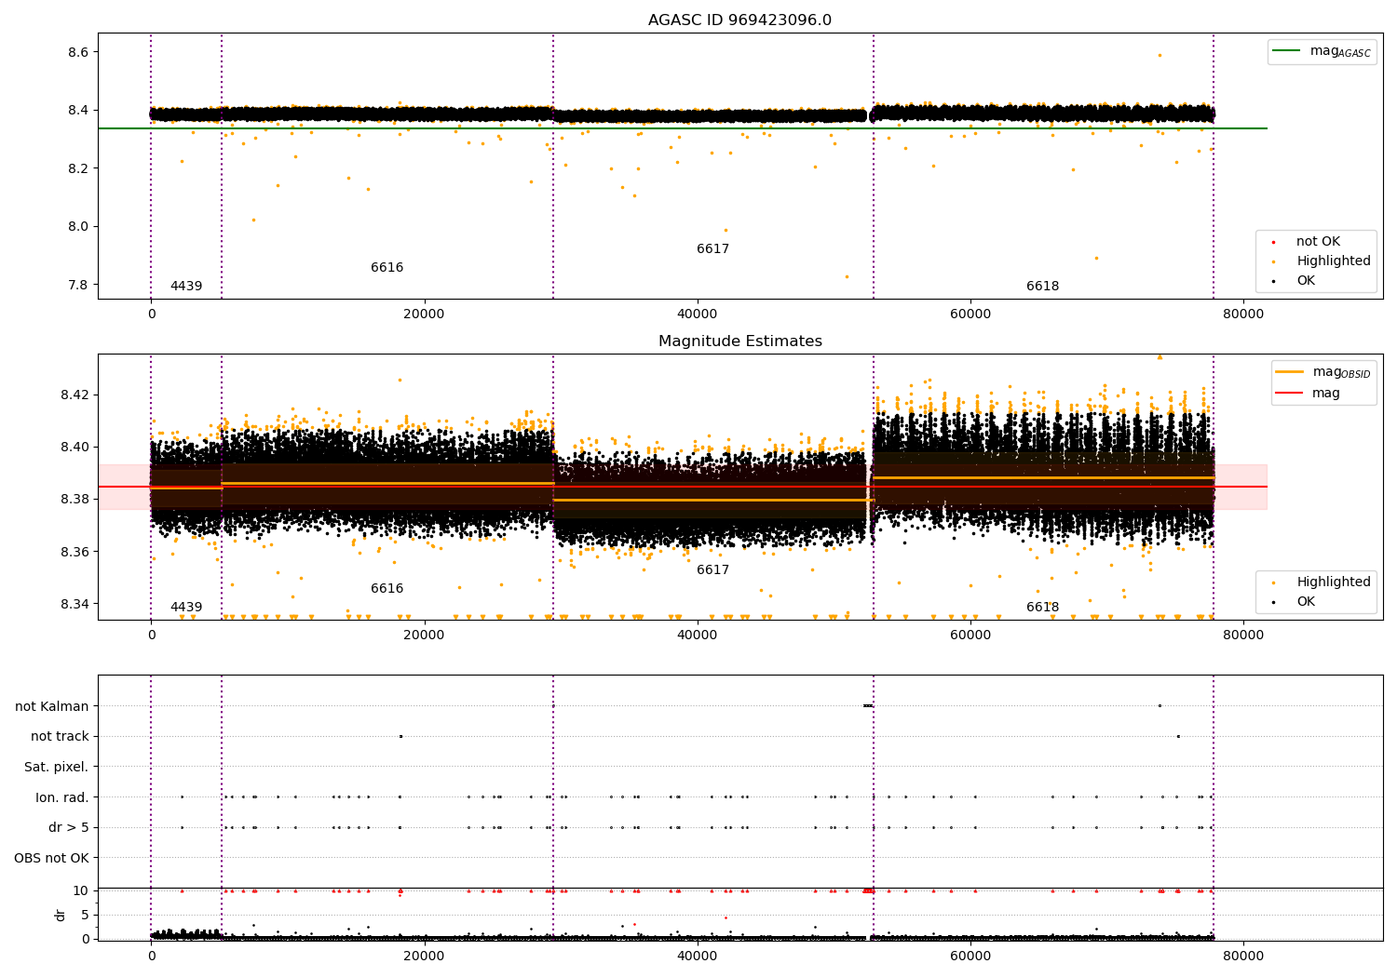Click x-axis tick 40000 under the bottom plot
This screenshot has height=977, width=1397.
coord(697,956)
